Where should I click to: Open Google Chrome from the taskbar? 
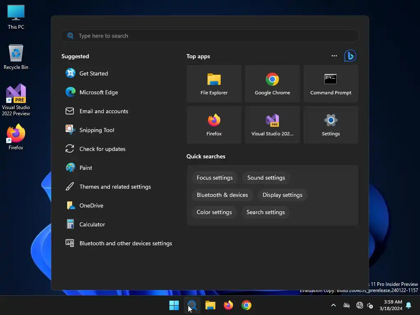pos(247,305)
